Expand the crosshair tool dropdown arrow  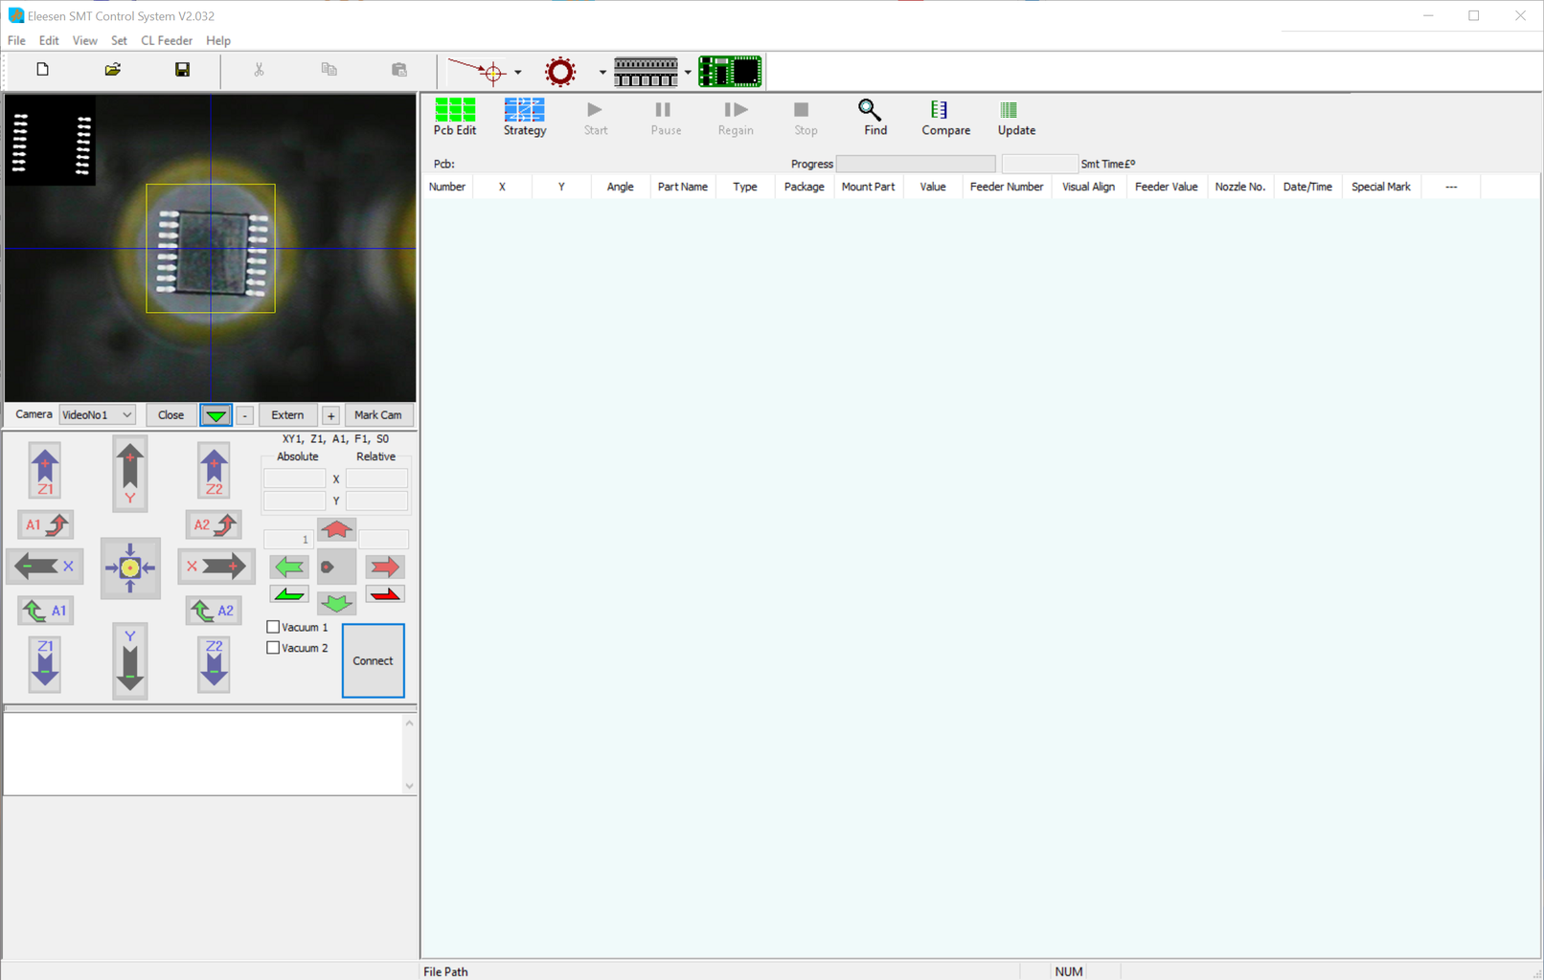point(518,73)
